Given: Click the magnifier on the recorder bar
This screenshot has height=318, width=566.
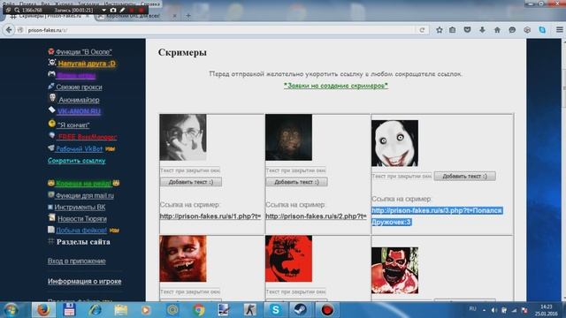Looking at the screenshot, I should pyautogui.click(x=17, y=10).
